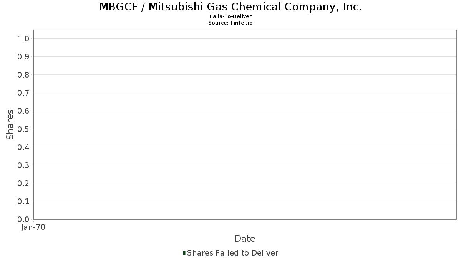
Task: Click the 0.1 y-axis tick value
Action: pyautogui.click(x=23, y=201)
